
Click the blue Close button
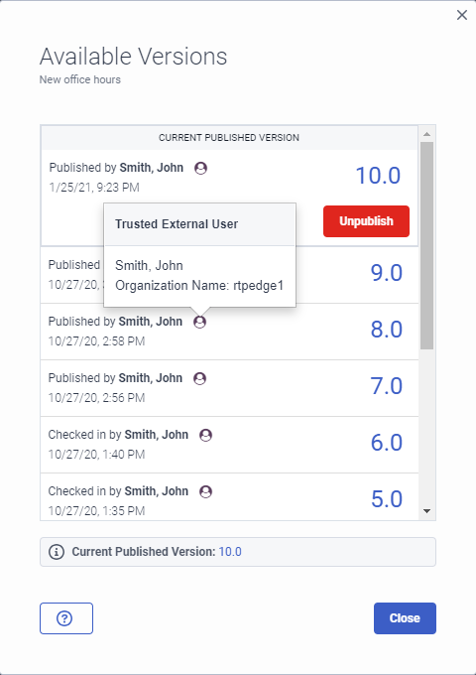[405, 618]
